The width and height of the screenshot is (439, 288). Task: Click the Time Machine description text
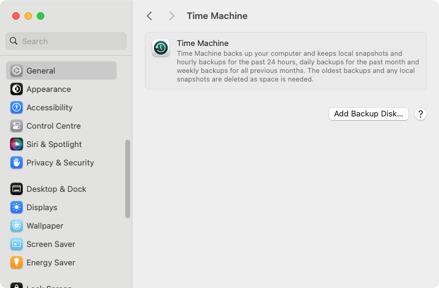click(x=298, y=66)
